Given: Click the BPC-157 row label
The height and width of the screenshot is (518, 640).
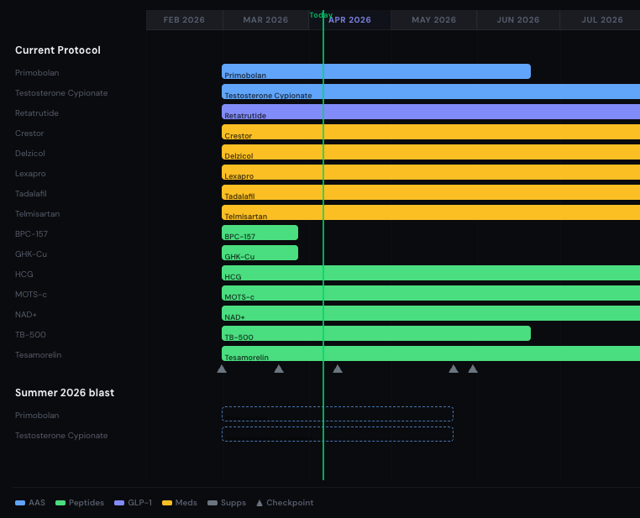Looking at the screenshot, I should [31, 234].
